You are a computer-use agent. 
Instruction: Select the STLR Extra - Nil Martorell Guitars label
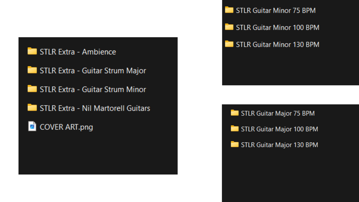(95, 108)
